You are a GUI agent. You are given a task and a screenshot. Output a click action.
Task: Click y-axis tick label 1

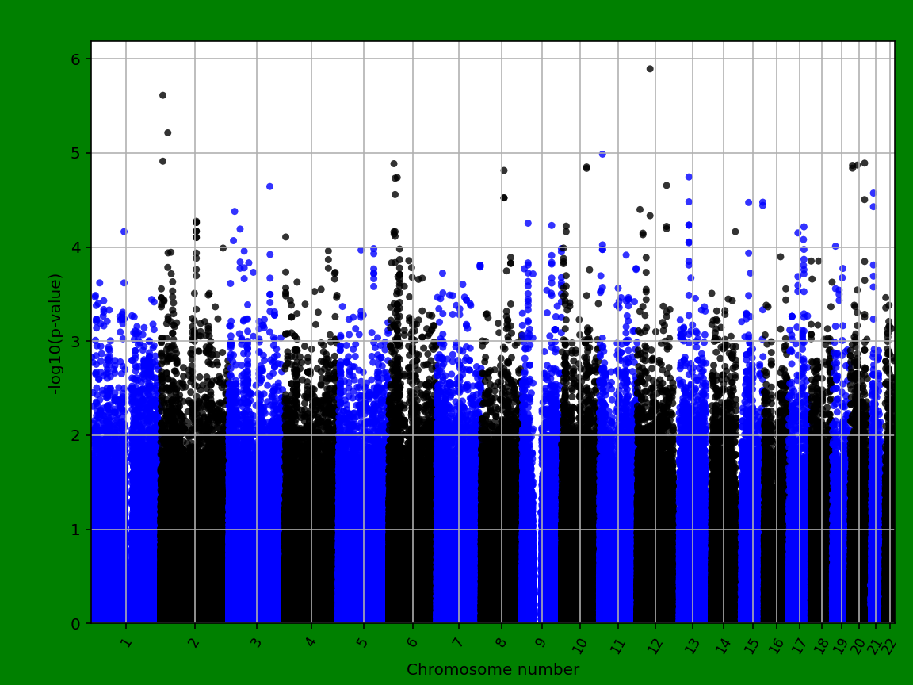point(75,530)
